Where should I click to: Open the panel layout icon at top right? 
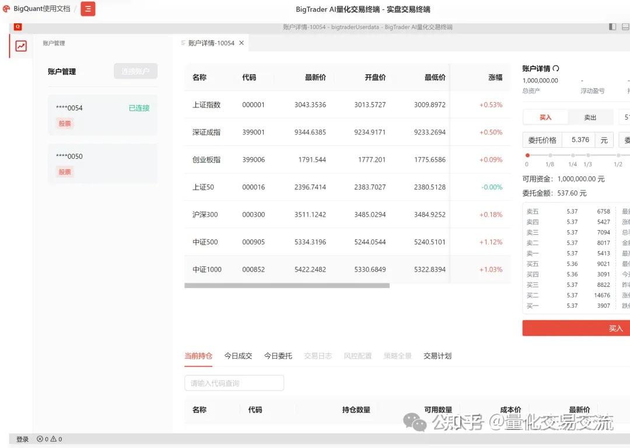coord(611,26)
